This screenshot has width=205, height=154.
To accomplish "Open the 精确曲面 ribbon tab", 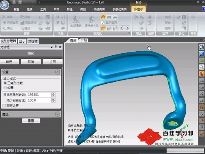I will [x=99, y=9].
